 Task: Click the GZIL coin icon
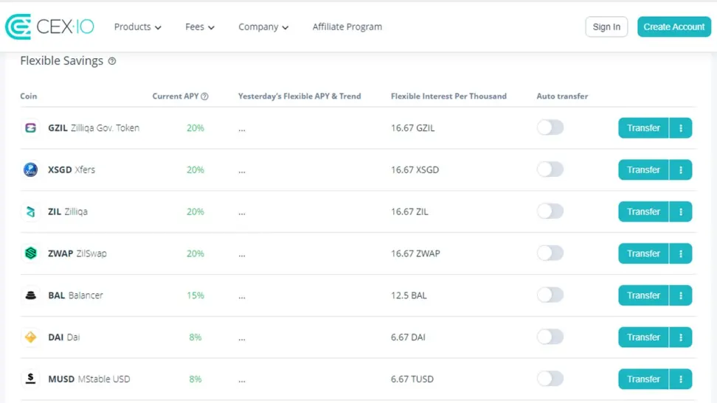[31, 128]
